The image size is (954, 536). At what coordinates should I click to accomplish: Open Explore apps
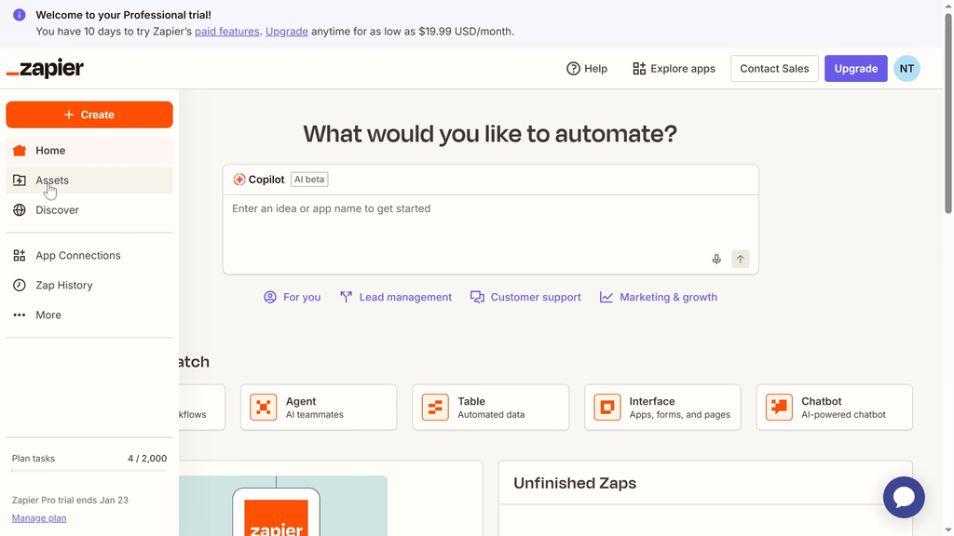click(x=674, y=69)
